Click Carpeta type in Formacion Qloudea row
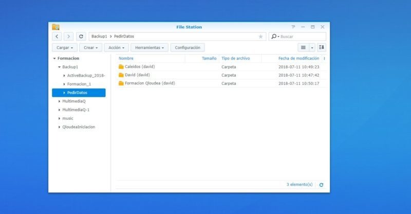Image resolution: width=411 pixels, height=214 pixels. coord(229,83)
